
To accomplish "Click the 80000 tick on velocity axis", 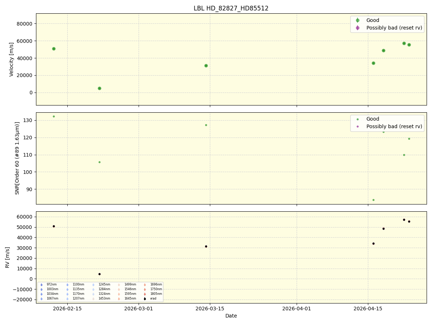I will pos(25,24).
